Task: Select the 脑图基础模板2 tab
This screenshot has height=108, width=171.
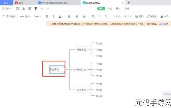Action: pos(91,3)
